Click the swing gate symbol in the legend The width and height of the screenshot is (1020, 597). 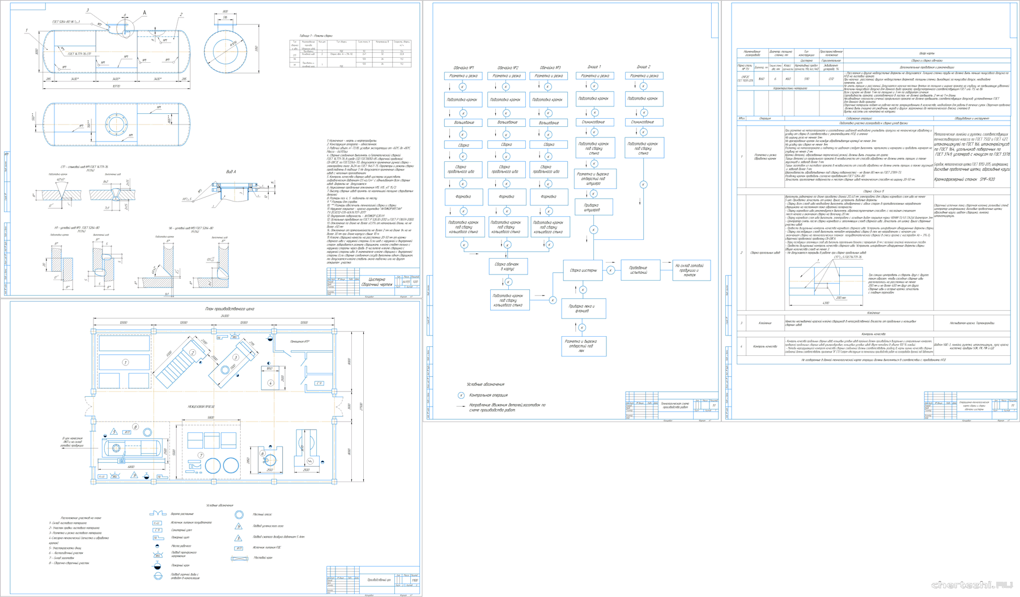click(158, 513)
